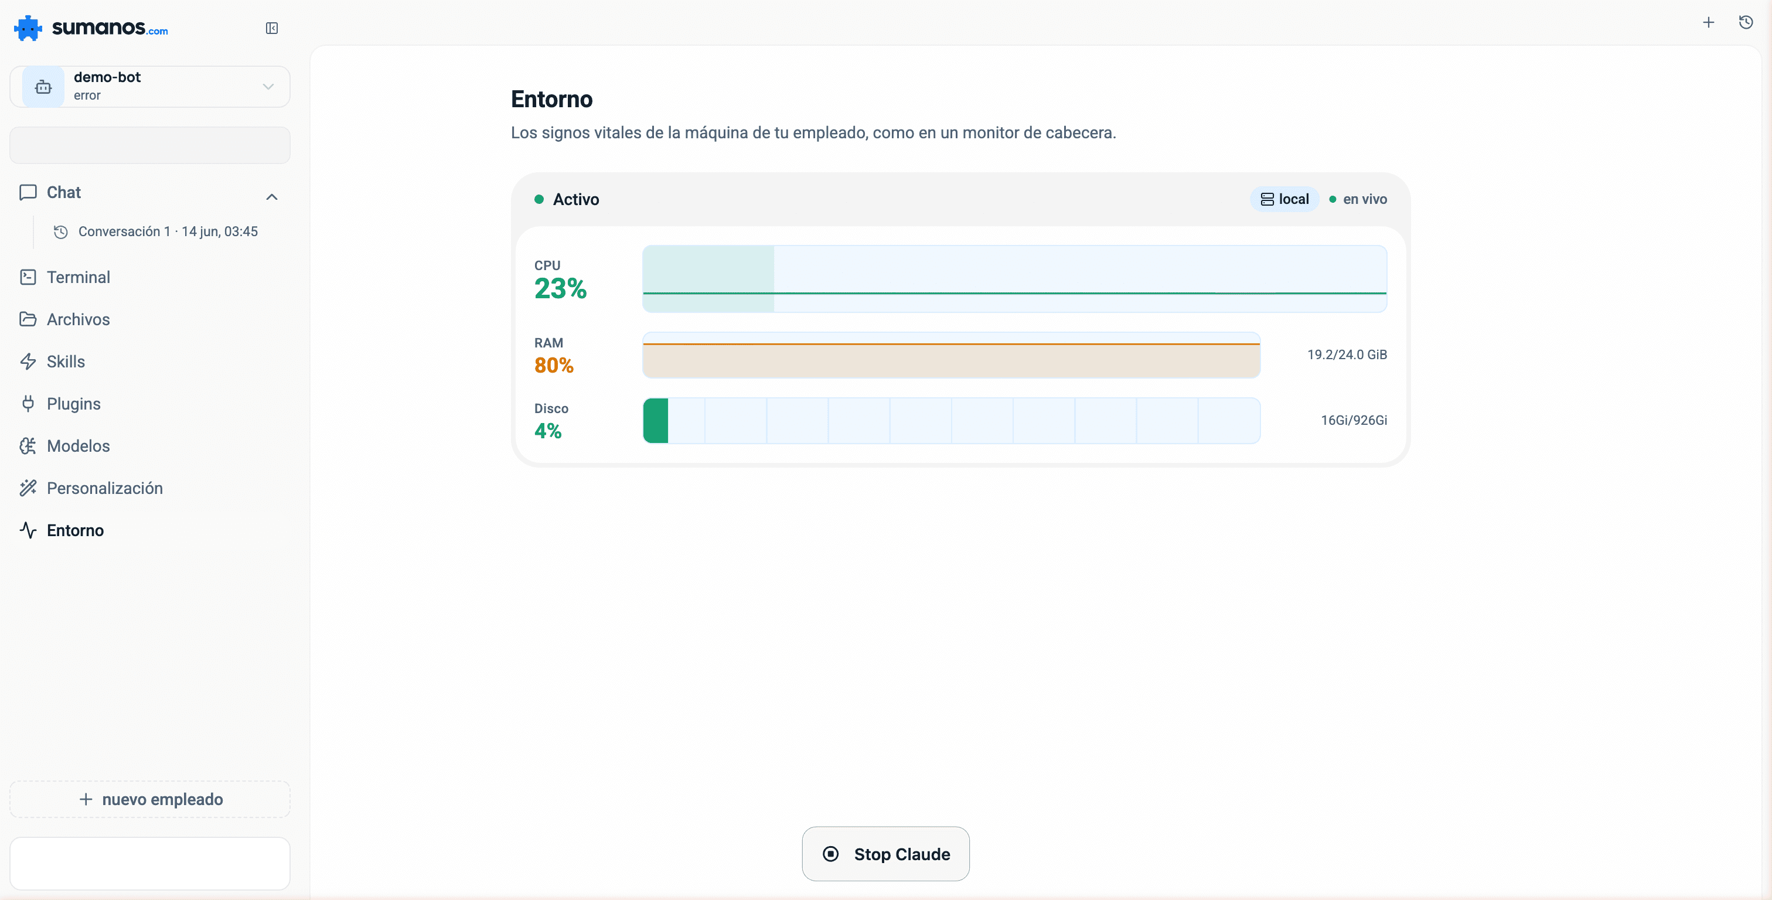Screen dimensions: 1772x900
Task: Collapse the Chat section chevron
Action: click(272, 197)
